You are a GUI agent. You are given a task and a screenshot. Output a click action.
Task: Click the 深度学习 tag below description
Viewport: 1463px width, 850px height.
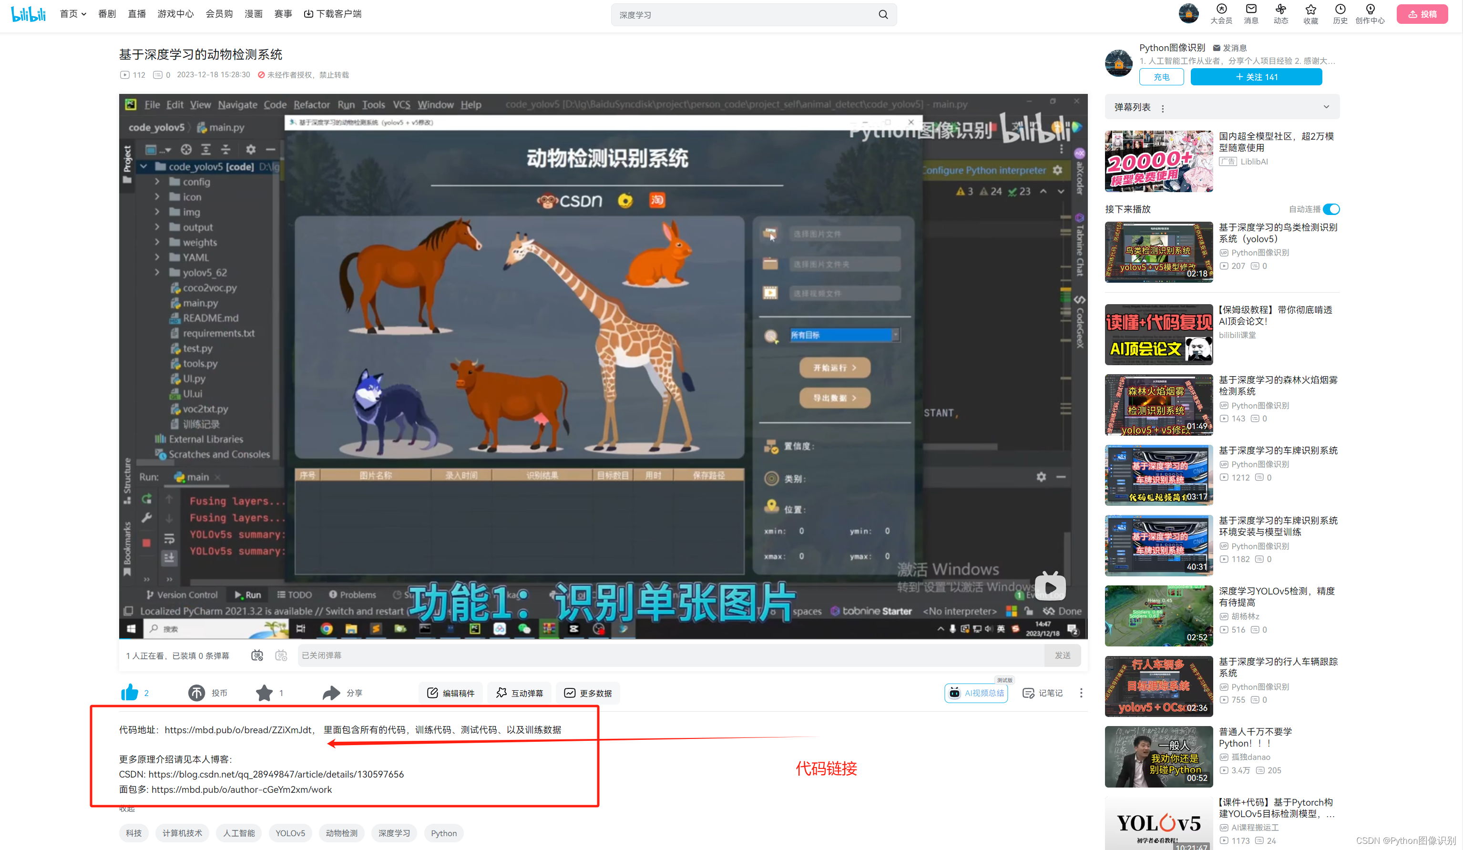(x=394, y=832)
